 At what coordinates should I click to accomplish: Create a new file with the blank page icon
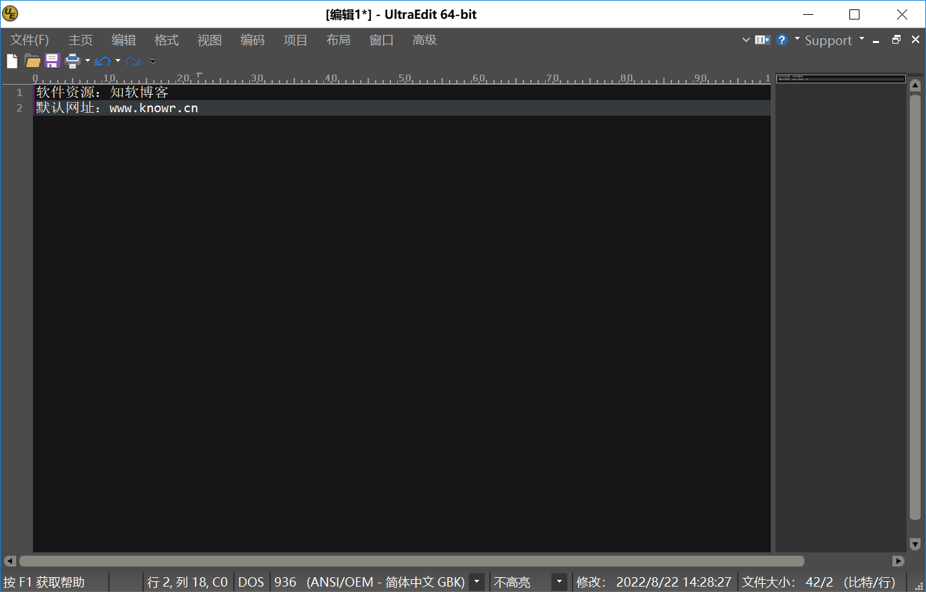point(12,61)
